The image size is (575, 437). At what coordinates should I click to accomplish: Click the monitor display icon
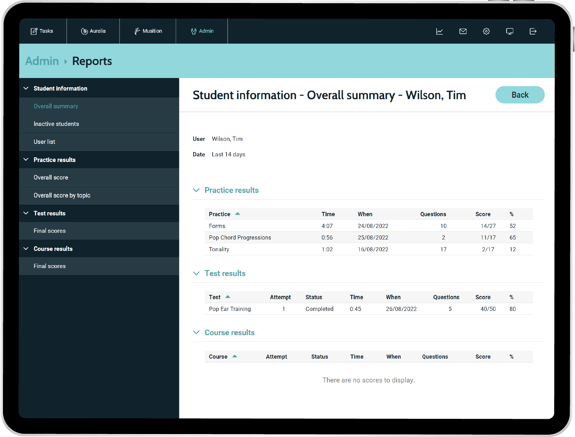point(510,31)
